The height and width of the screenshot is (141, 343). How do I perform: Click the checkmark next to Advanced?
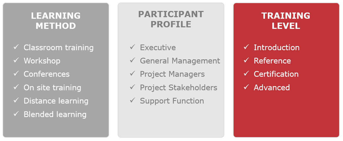point(246,87)
